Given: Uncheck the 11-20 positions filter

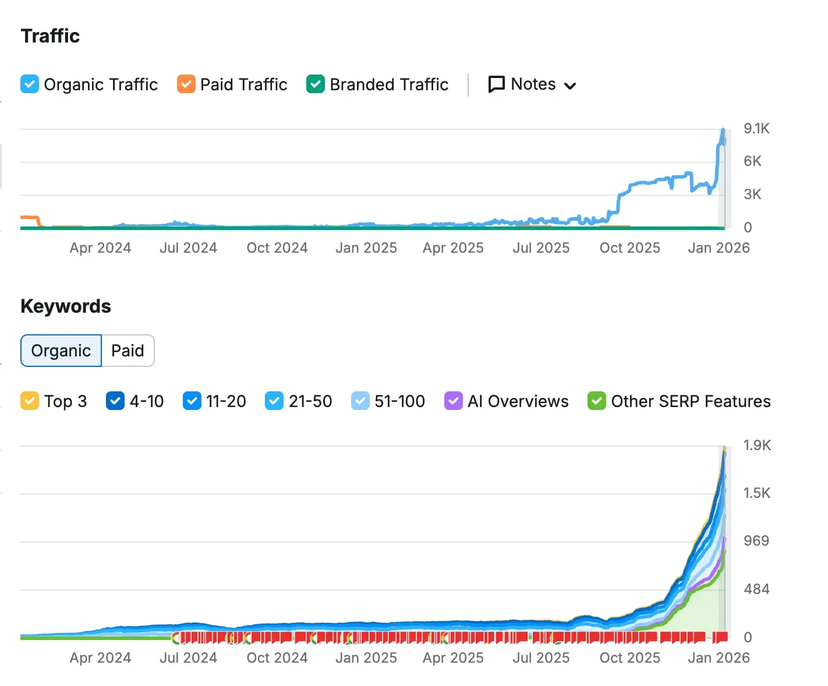Looking at the screenshot, I should (x=192, y=401).
